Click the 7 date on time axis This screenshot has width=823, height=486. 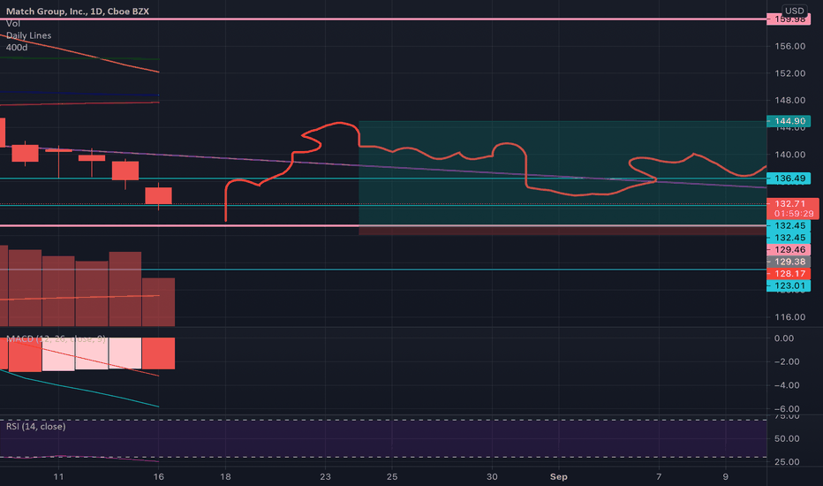pos(659,476)
